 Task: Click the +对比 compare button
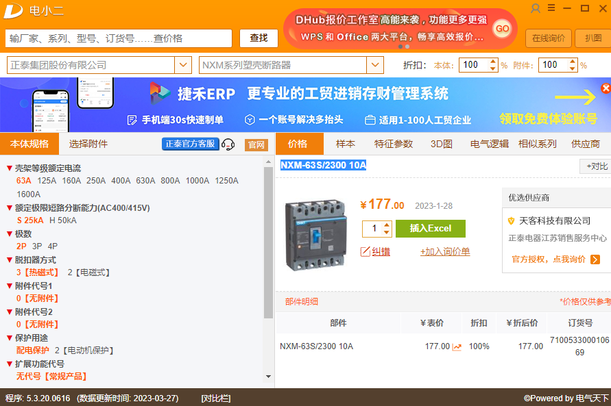click(596, 166)
